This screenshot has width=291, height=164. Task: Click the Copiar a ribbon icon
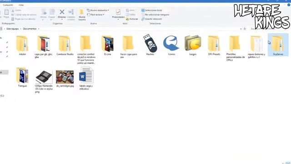pyautogui.click(x=52, y=12)
